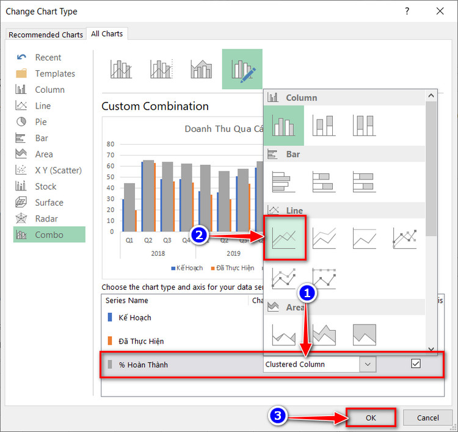Select Stacked Area - Clustered Column icon

coord(202,69)
